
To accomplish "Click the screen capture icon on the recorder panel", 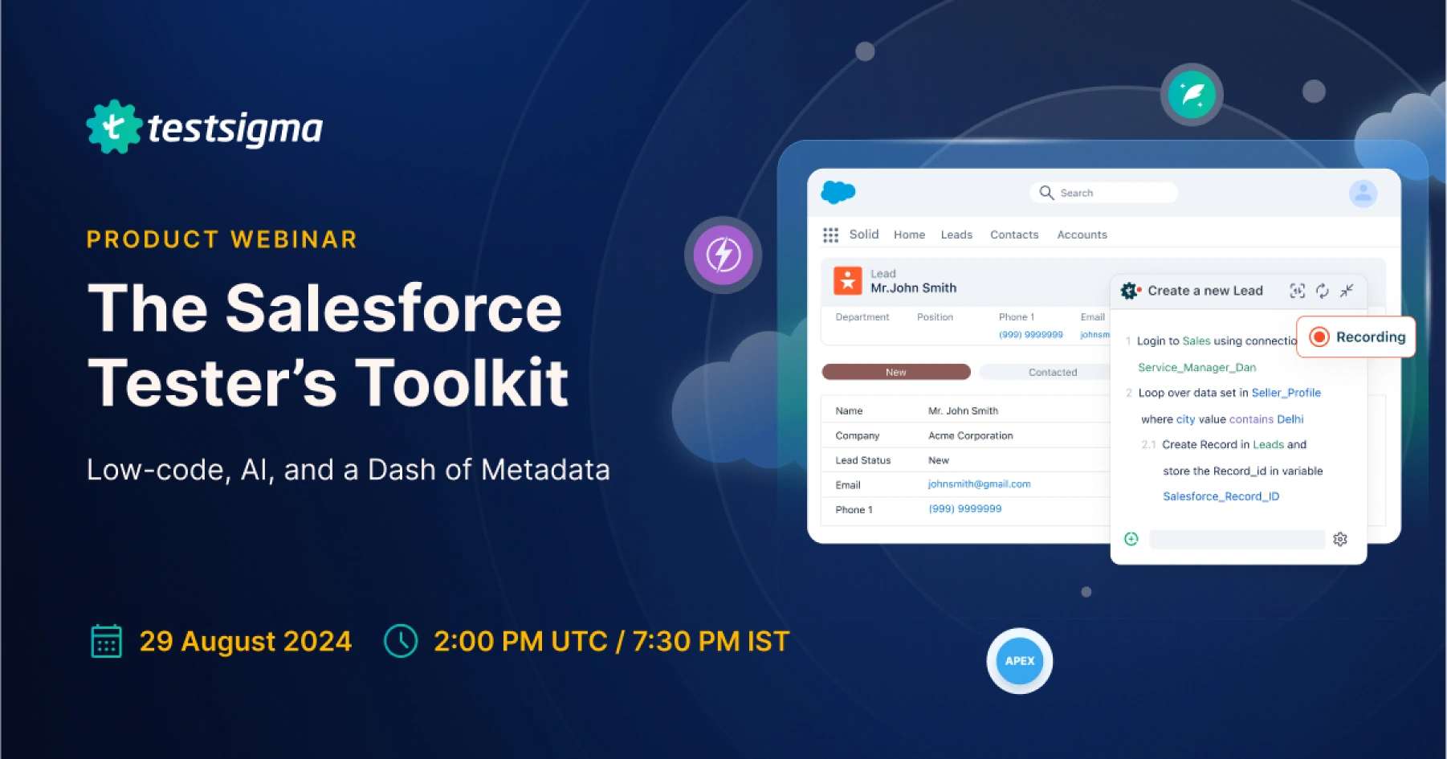I will 1298,291.
